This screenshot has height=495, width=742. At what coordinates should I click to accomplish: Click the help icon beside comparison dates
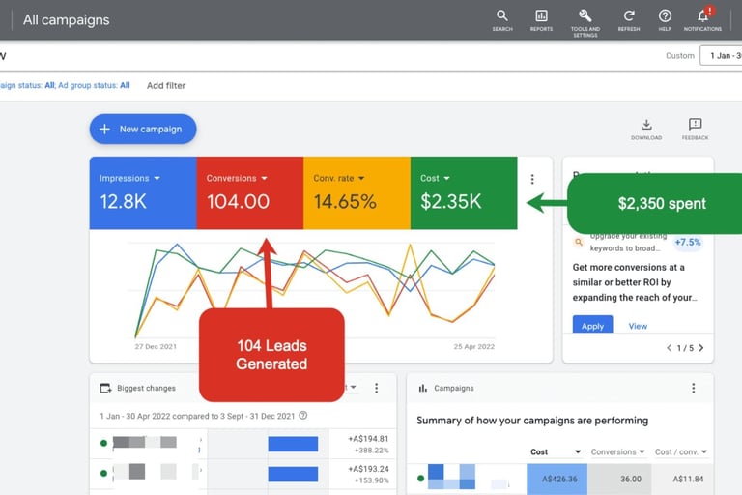coord(302,416)
